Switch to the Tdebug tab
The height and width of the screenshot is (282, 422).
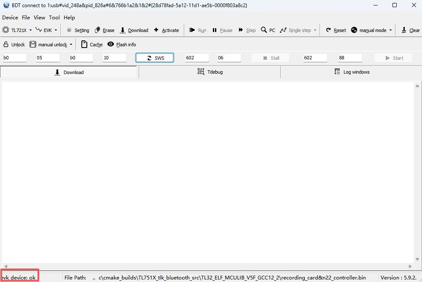tap(210, 72)
